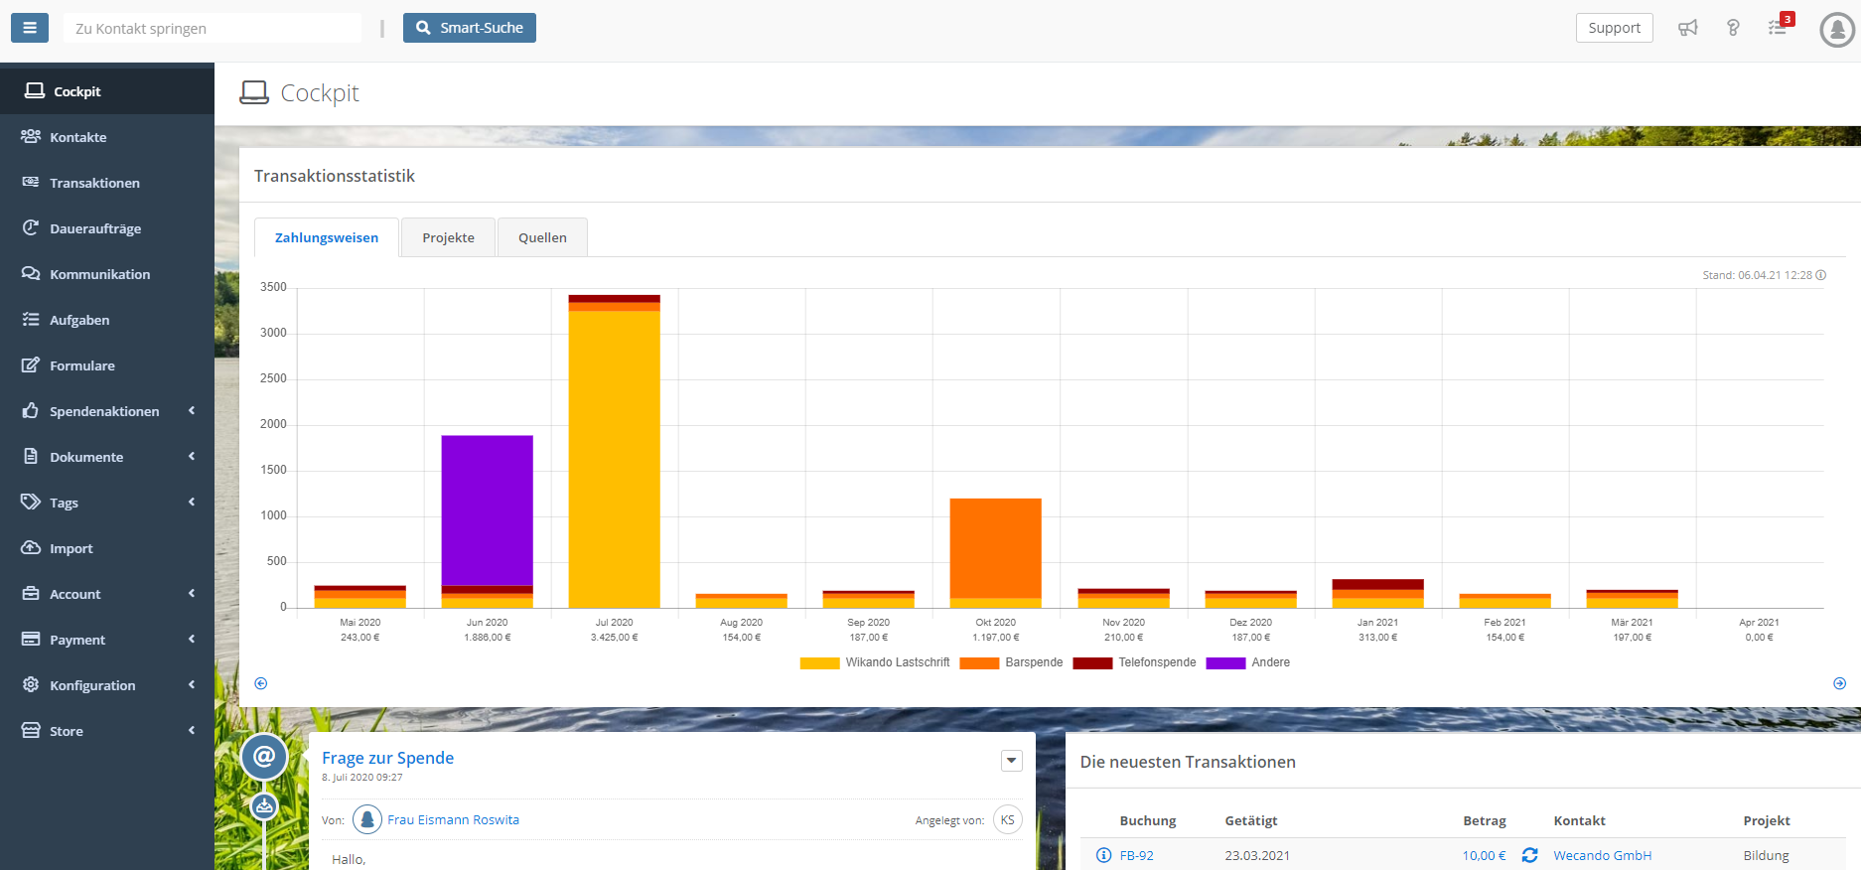Open the user profile avatar

[x=1837, y=30]
